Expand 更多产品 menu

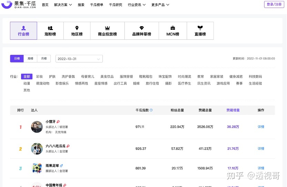[160, 5]
